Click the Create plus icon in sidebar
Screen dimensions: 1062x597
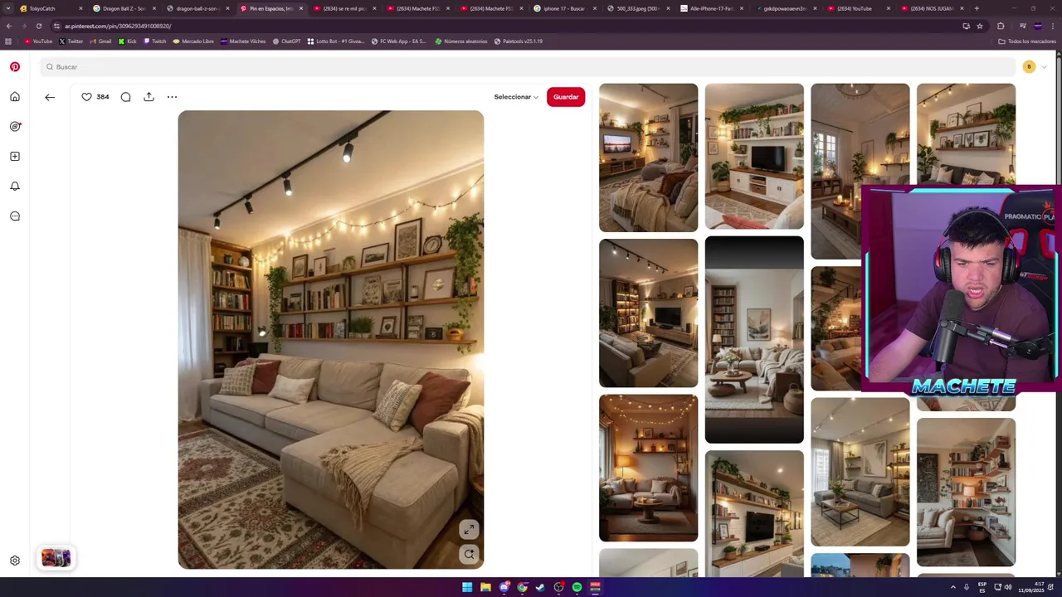pos(15,157)
